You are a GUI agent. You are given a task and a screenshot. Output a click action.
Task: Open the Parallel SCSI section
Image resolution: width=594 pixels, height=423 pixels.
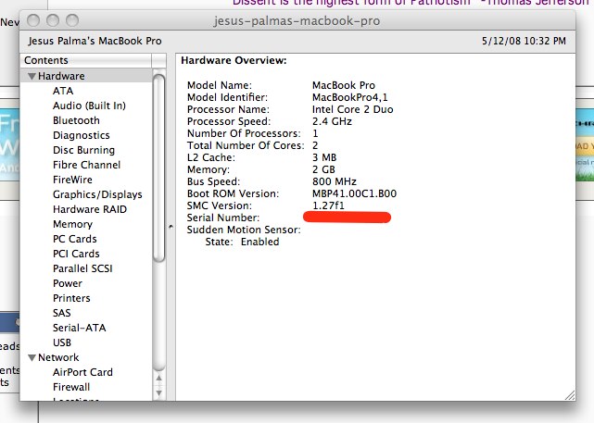pos(82,268)
